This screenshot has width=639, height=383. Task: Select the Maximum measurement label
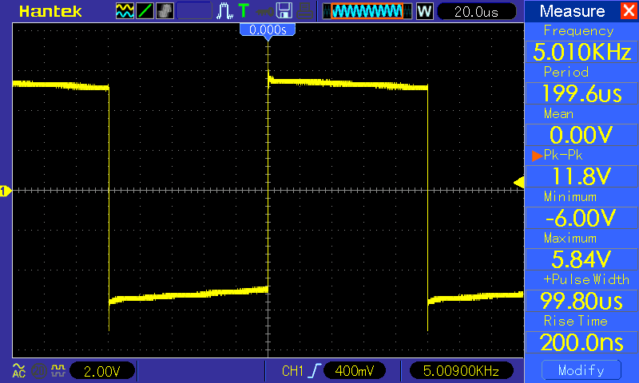570,238
